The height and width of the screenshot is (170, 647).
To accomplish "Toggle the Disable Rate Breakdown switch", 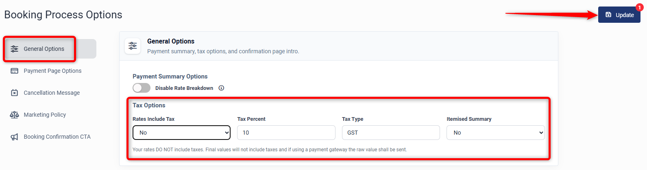I will (x=142, y=88).
